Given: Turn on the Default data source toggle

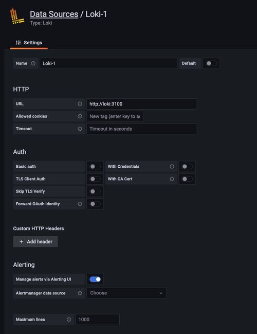Looking at the screenshot, I should pyautogui.click(x=211, y=63).
